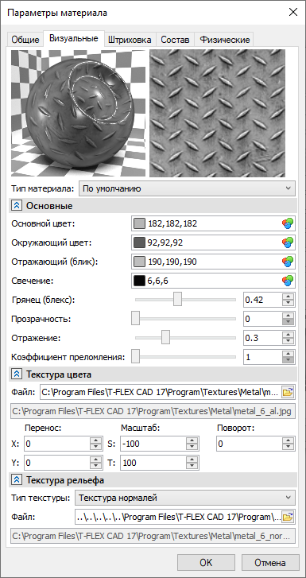Click the Прозрачность value field

[262, 319]
